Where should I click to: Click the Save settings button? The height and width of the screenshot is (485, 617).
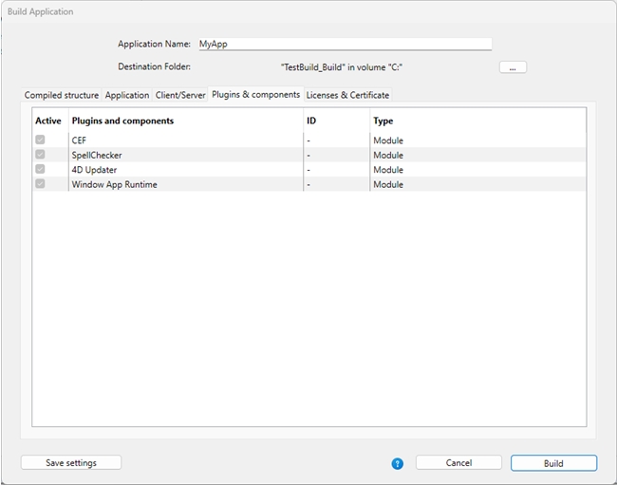(x=71, y=463)
